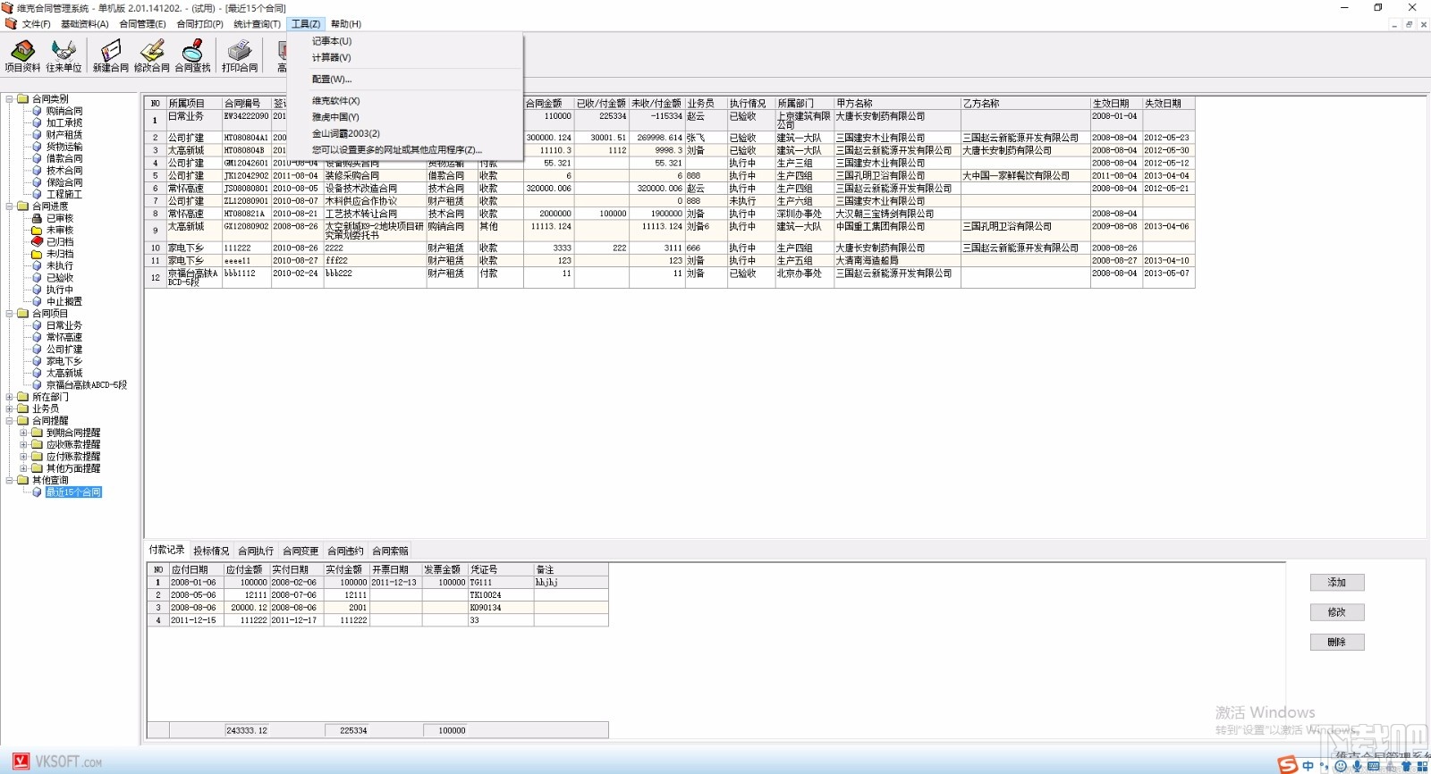
Task: Open the 帮助(H) menu
Action: point(346,24)
